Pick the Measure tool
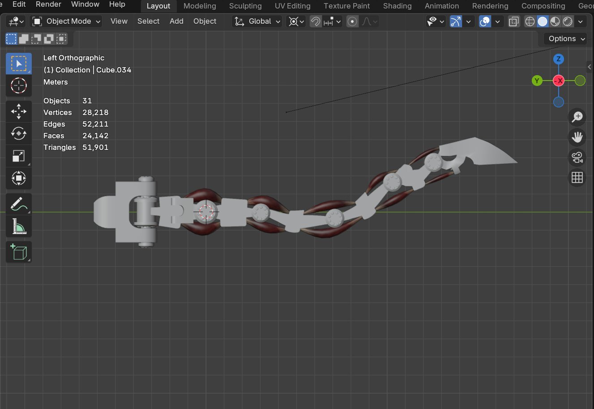The width and height of the screenshot is (594, 409). tap(18, 227)
